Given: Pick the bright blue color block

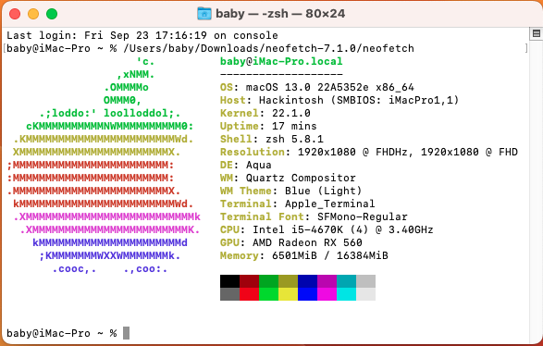Looking at the screenshot, I should pyautogui.click(x=307, y=294).
